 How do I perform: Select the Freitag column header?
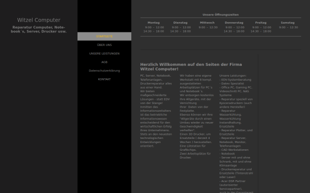pos(261,23)
